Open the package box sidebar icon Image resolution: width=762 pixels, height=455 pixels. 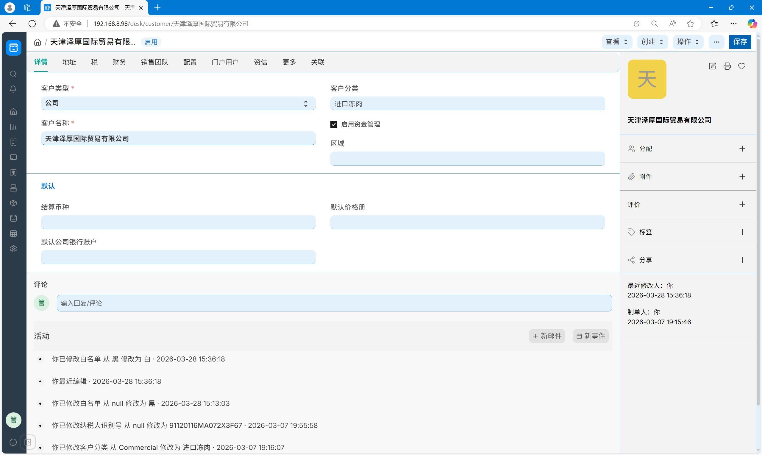(13, 203)
